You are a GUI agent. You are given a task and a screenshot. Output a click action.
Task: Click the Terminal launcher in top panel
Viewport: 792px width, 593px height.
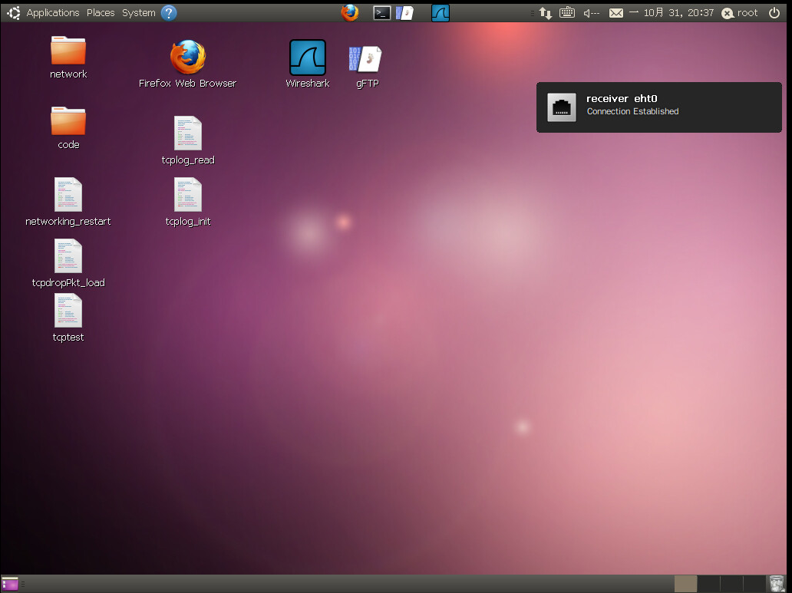(x=381, y=12)
